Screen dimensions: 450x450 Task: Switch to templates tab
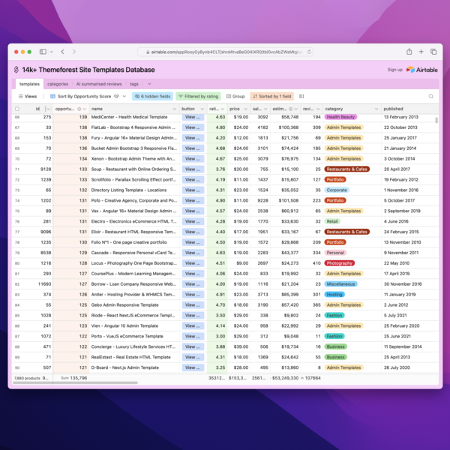click(x=29, y=84)
